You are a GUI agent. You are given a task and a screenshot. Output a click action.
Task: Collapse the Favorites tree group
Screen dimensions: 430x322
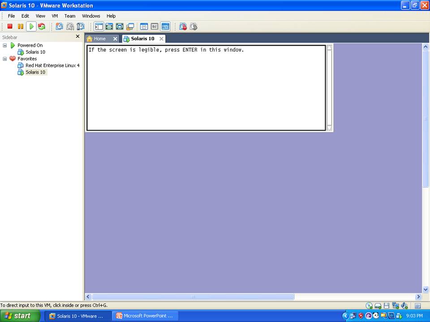[x=4, y=59]
